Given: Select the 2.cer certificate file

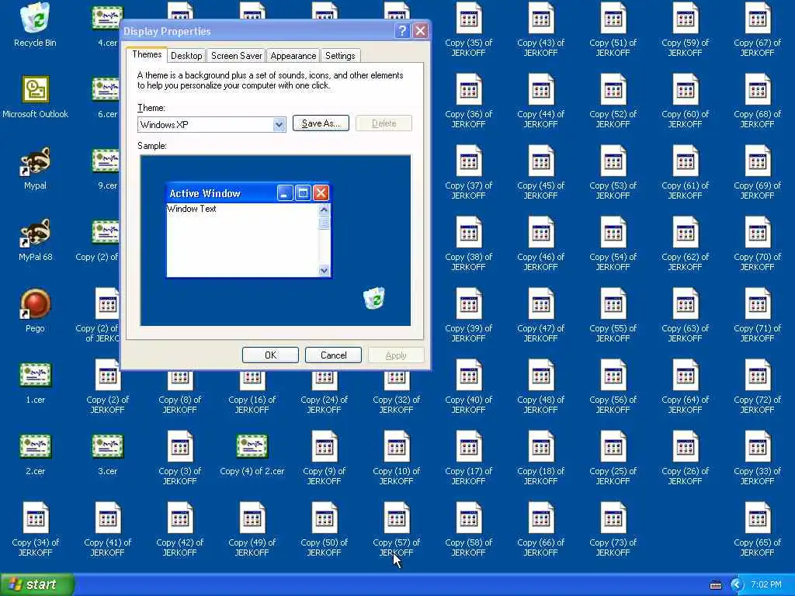Looking at the screenshot, I should 35,446.
